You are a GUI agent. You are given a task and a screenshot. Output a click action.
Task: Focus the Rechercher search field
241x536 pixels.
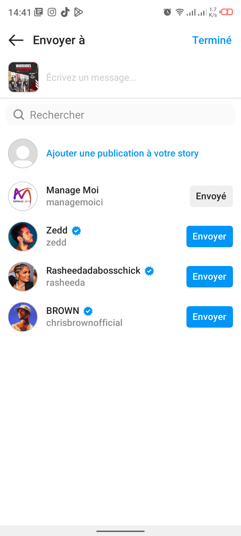pyautogui.click(x=127, y=115)
